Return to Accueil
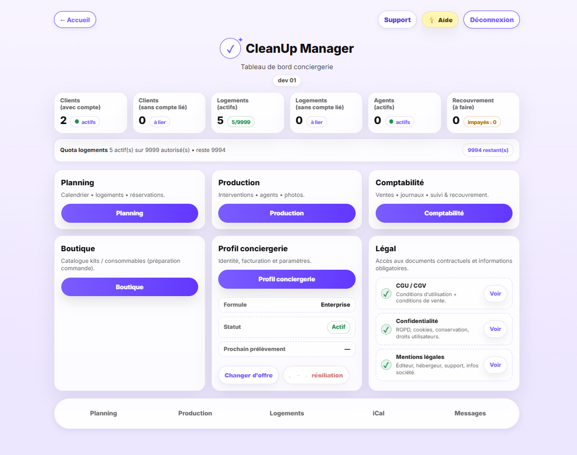 [x=75, y=19]
